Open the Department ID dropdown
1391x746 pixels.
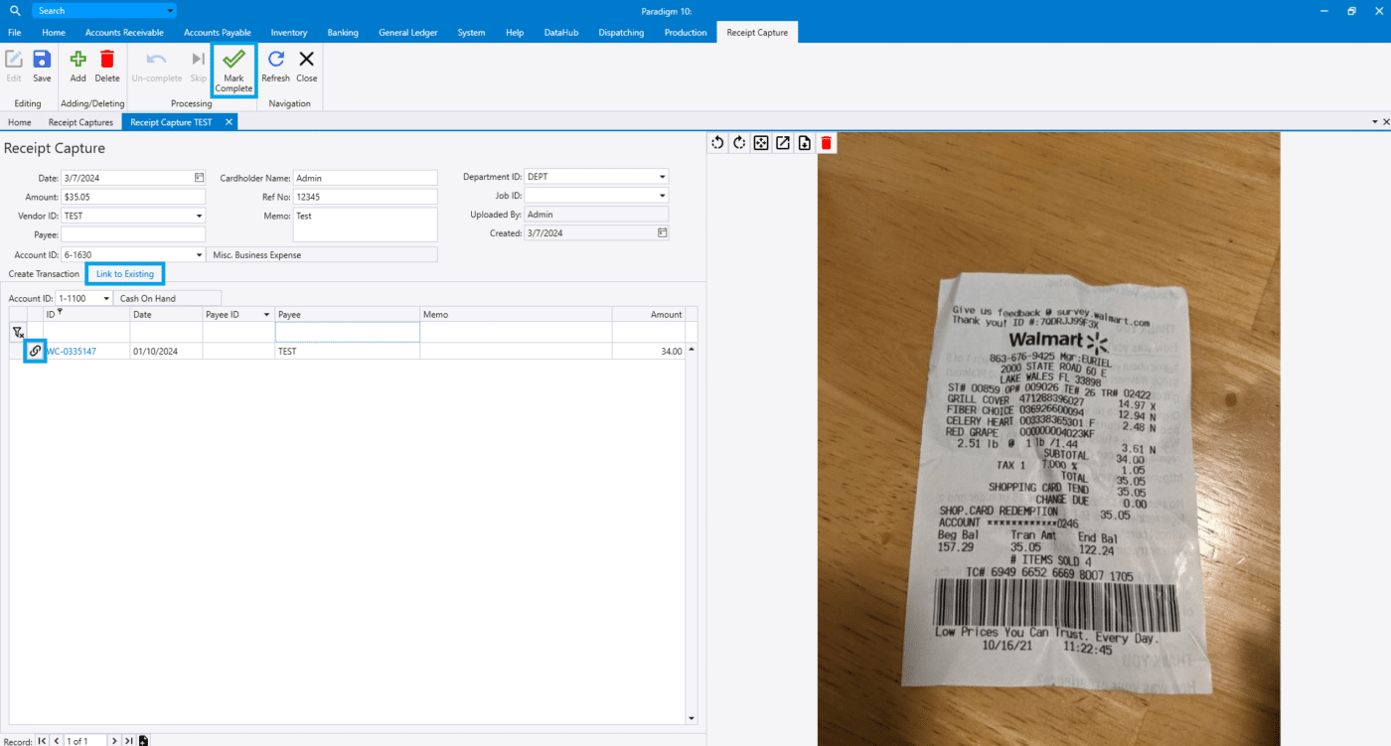pyautogui.click(x=662, y=177)
